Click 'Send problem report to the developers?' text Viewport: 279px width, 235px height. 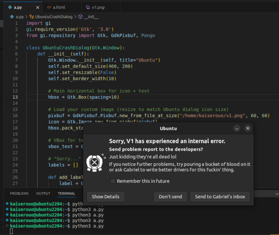156,149
